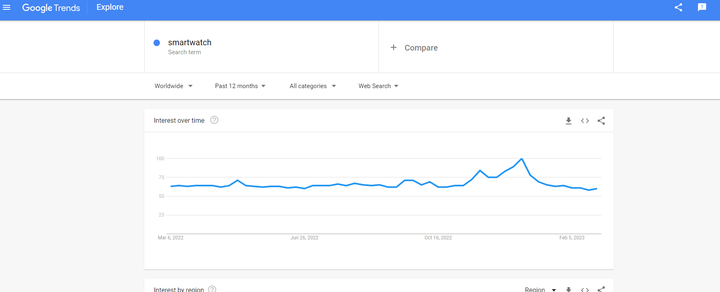Open the send feedback icon
The height and width of the screenshot is (292, 720).
pos(702,7)
